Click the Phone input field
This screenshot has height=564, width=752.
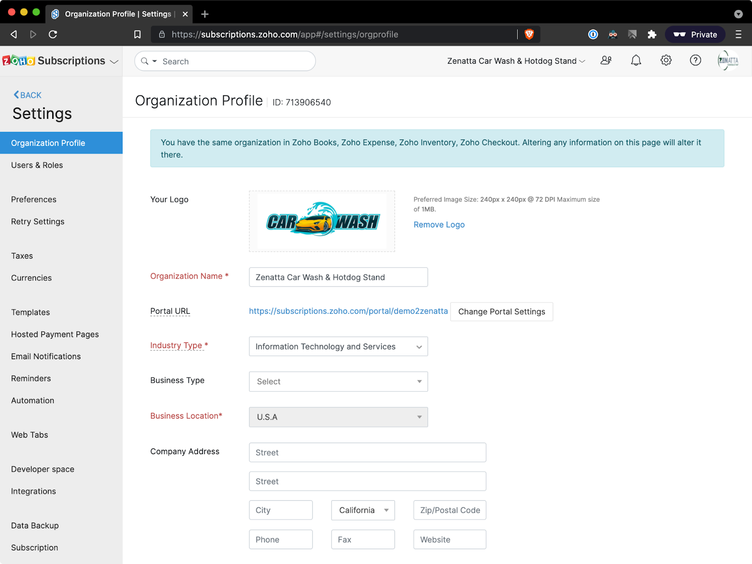point(281,540)
